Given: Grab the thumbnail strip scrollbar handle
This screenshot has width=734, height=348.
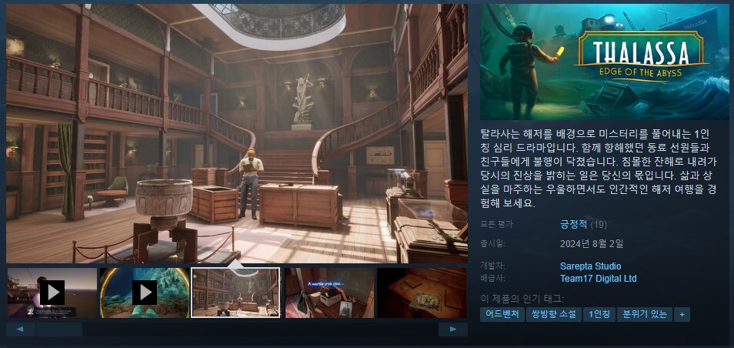Looking at the screenshot, I should (59, 330).
